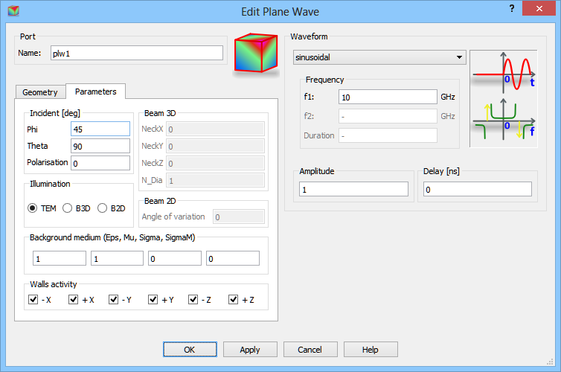Uncheck the -X wall activity checkbox
Image resolution: width=561 pixels, height=372 pixels.
[x=33, y=300]
